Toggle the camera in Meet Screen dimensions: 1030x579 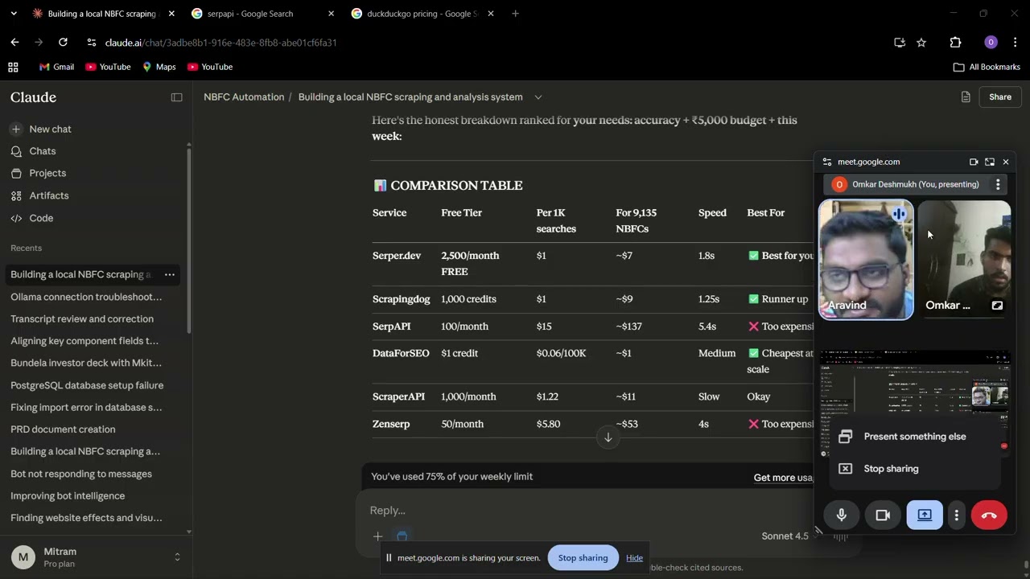click(x=883, y=515)
